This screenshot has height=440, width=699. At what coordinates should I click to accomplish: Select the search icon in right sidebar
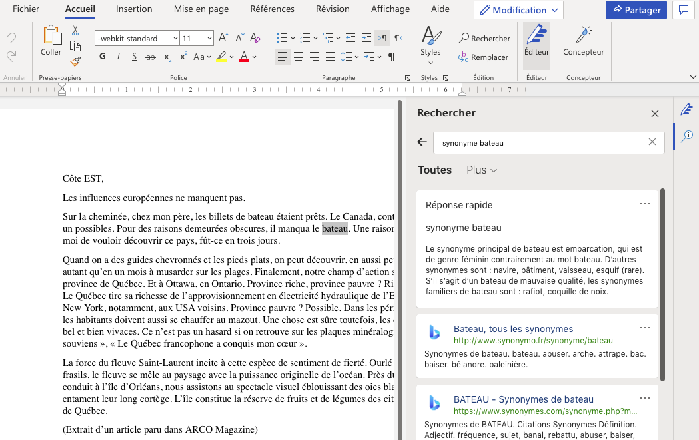click(687, 136)
